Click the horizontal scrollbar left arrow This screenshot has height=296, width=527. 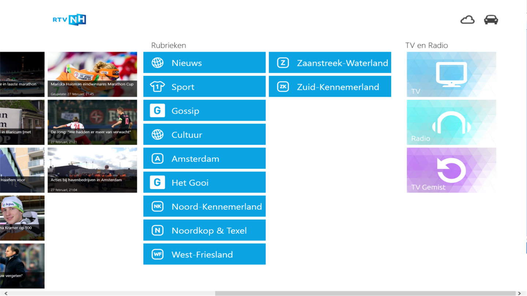(5, 293)
